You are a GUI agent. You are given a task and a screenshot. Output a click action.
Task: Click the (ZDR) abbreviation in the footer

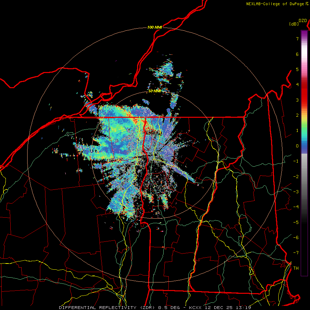click(147, 308)
